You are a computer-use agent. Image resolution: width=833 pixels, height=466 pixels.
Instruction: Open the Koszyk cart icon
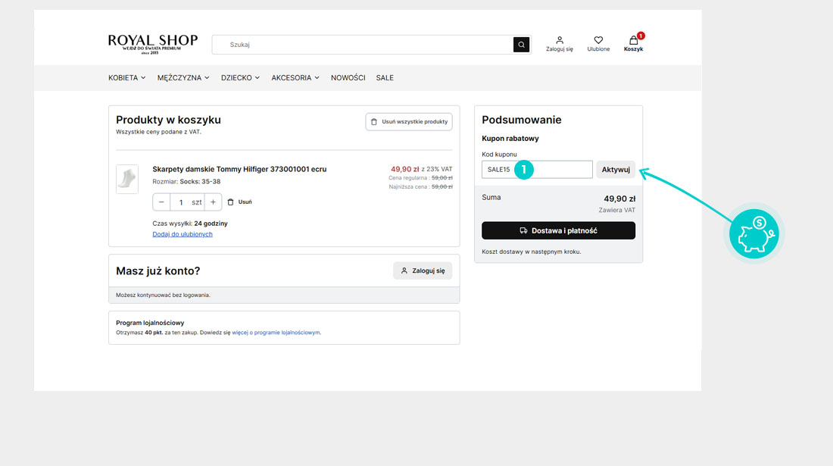coord(633,44)
